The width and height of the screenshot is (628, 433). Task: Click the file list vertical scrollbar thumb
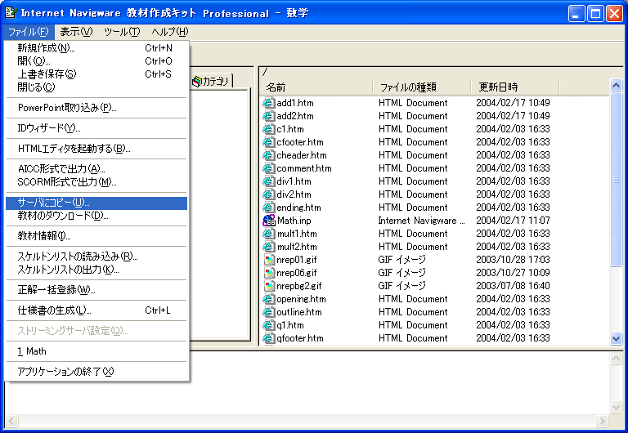pos(616,179)
